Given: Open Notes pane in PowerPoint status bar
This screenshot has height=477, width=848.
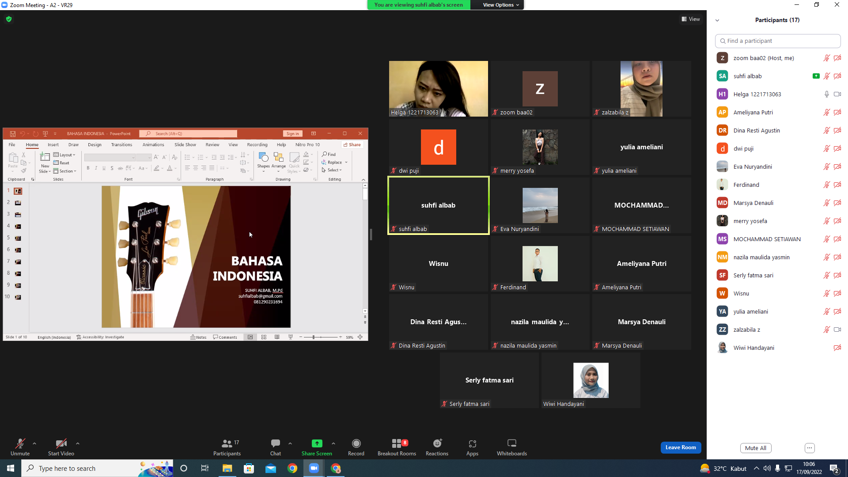Looking at the screenshot, I should [x=198, y=337].
